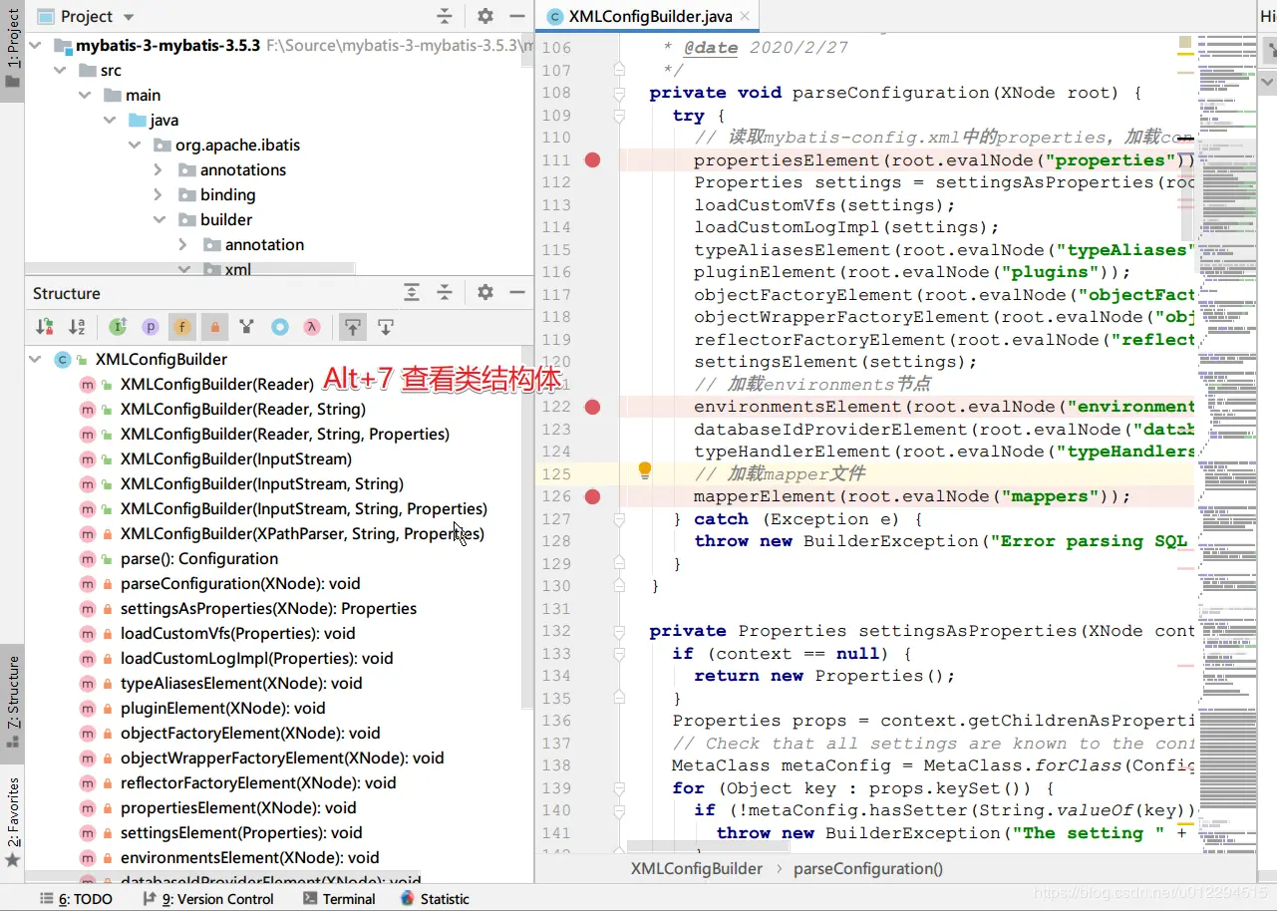Select loadCustomVfs(Properties): void in Structure
This screenshot has height=911, width=1277.
238,634
